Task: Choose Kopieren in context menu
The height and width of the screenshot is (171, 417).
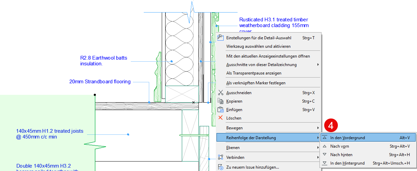Action: pyautogui.click(x=268, y=101)
